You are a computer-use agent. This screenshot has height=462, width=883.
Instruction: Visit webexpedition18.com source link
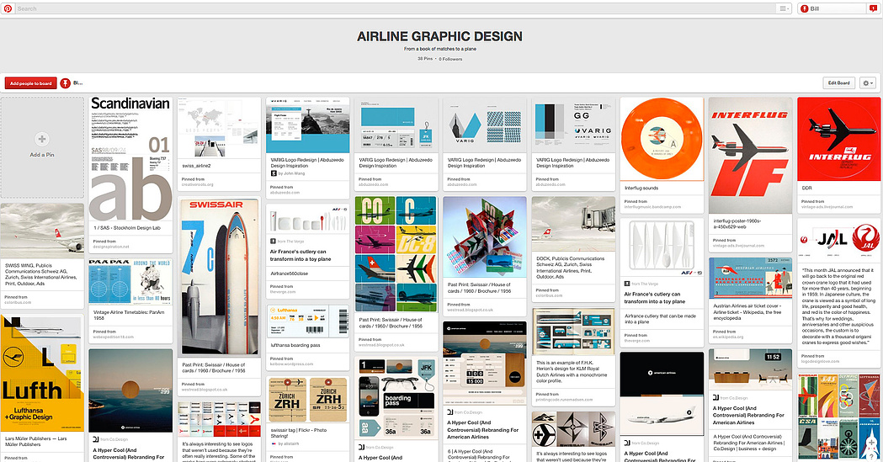(114, 337)
